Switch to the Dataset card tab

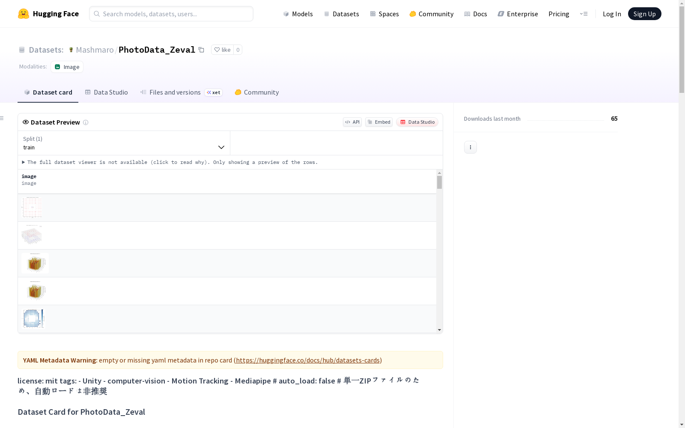click(48, 92)
